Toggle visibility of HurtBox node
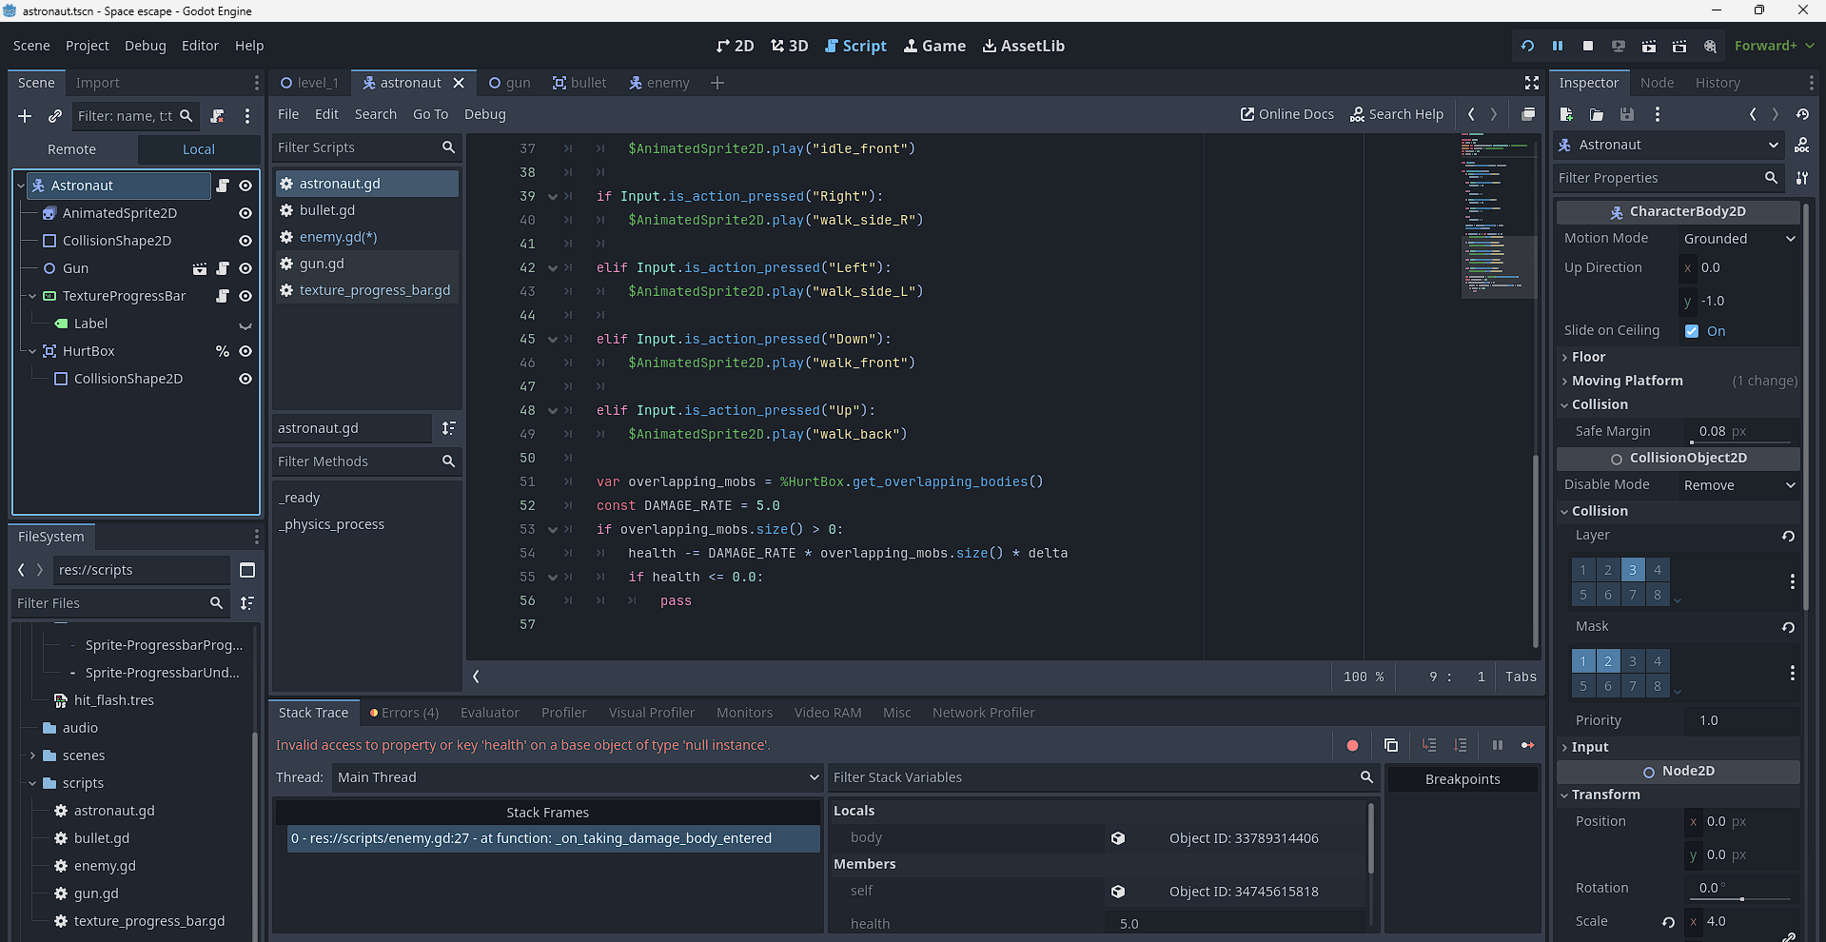This screenshot has width=1826, height=942. (245, 351)
